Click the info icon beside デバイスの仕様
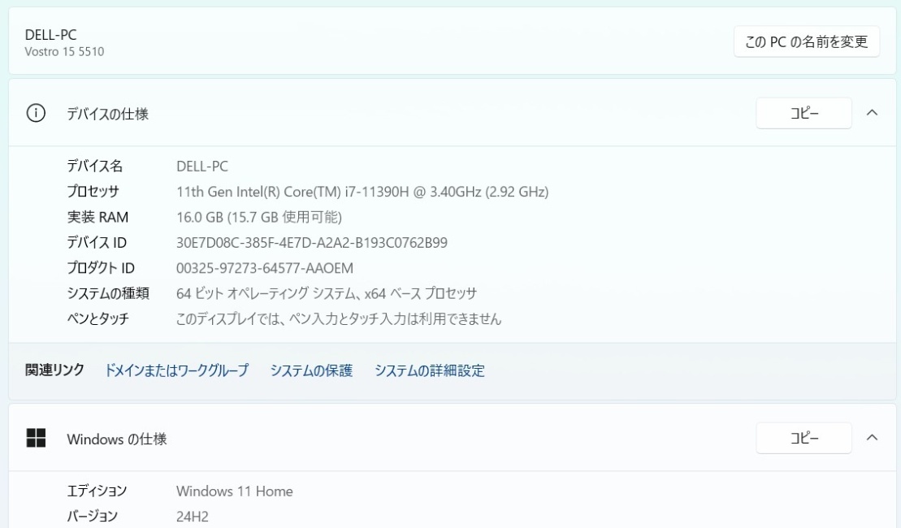The image size is (901, 528). [36, 113]
